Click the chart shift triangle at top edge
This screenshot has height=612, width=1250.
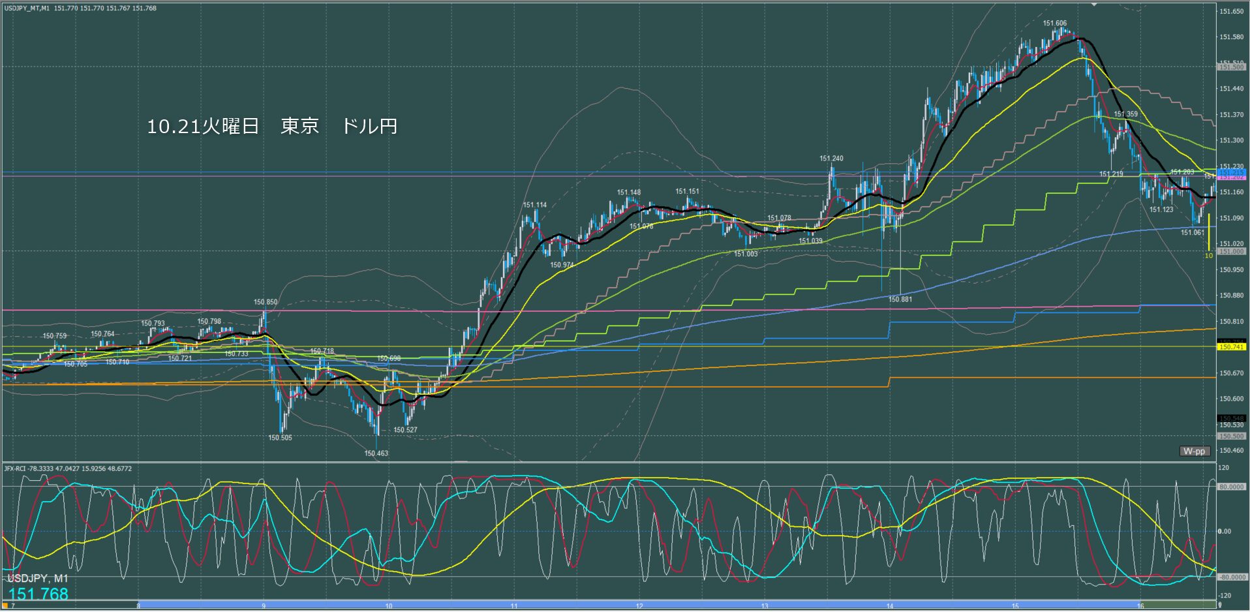click(x=1094, y=4)
